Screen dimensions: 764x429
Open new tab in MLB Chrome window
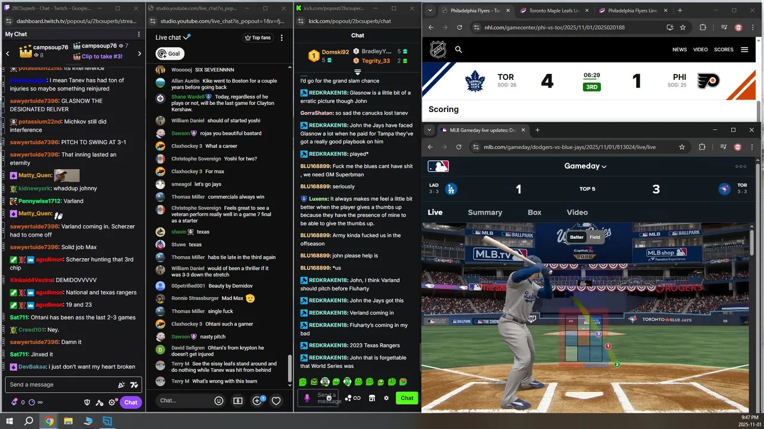coord(537,130)
